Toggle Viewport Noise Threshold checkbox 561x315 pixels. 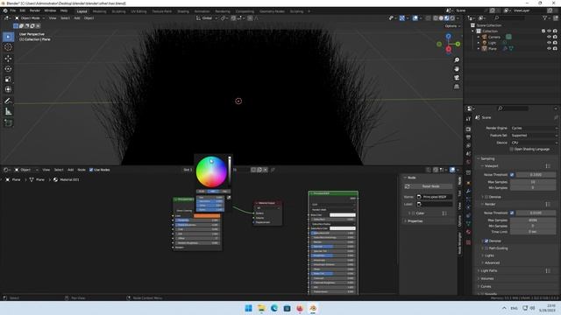click(x=512, y=175)
